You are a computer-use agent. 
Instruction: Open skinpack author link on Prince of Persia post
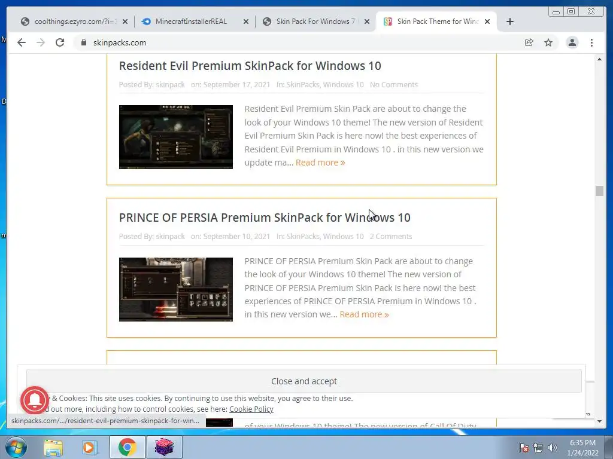click(170, 236)
